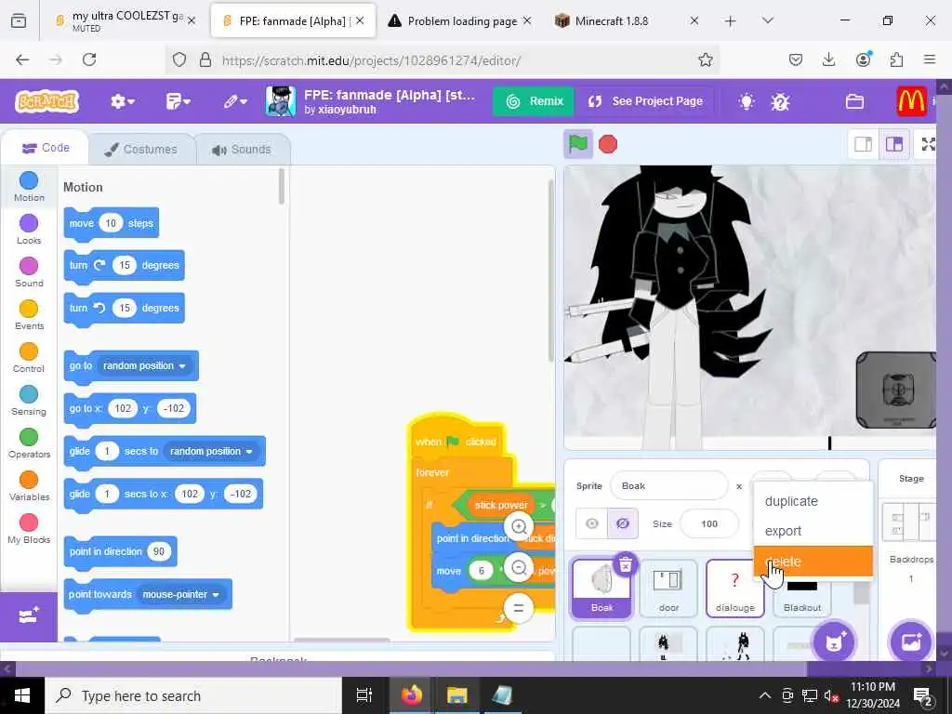This screenshot has height=714, width=952.
Task: Select the door sprite thumbnail
Action: coord(668,588)
